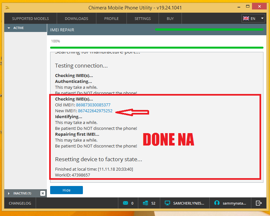Click the user account avatar icon
The width and height of the screenshot is (270, 216).
(217, 203)
